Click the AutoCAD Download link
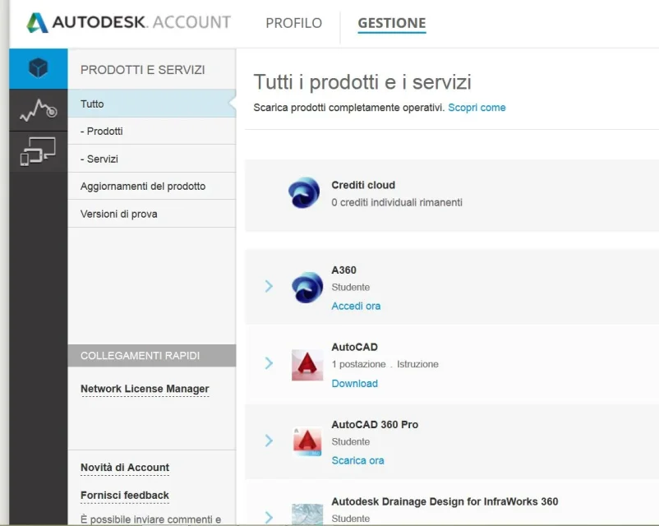The height and width of the screenshot is (526, 659). coord(355,384)
